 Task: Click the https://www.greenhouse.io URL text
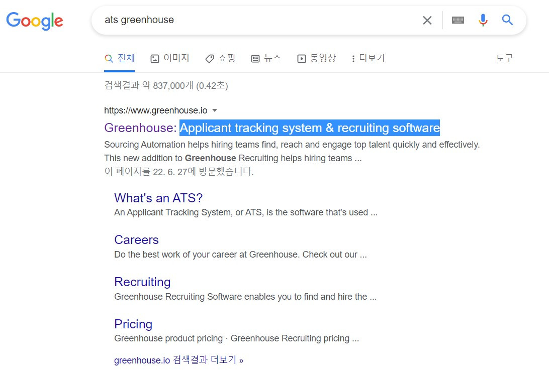click(155, 110)
